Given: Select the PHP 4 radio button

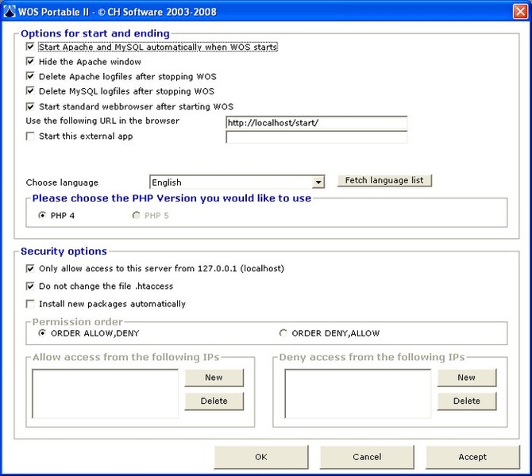Looking at the screenshot, I should [42, 215].
